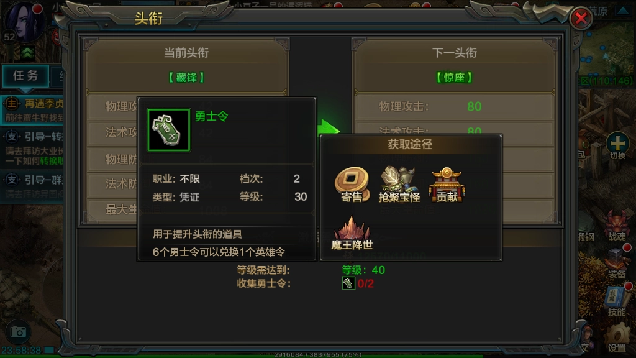Open the 装备 equipment icon

pos(617,263)
